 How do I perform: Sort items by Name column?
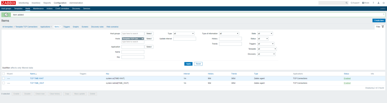33,74
